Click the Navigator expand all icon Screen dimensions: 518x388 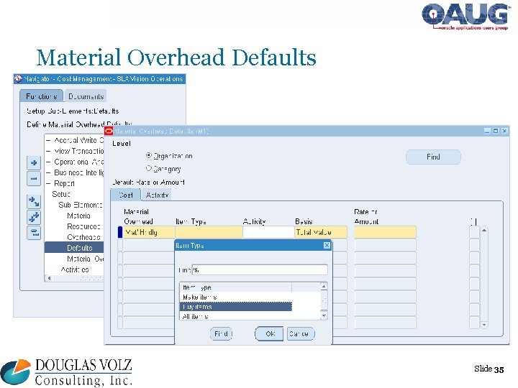point(34,217)
